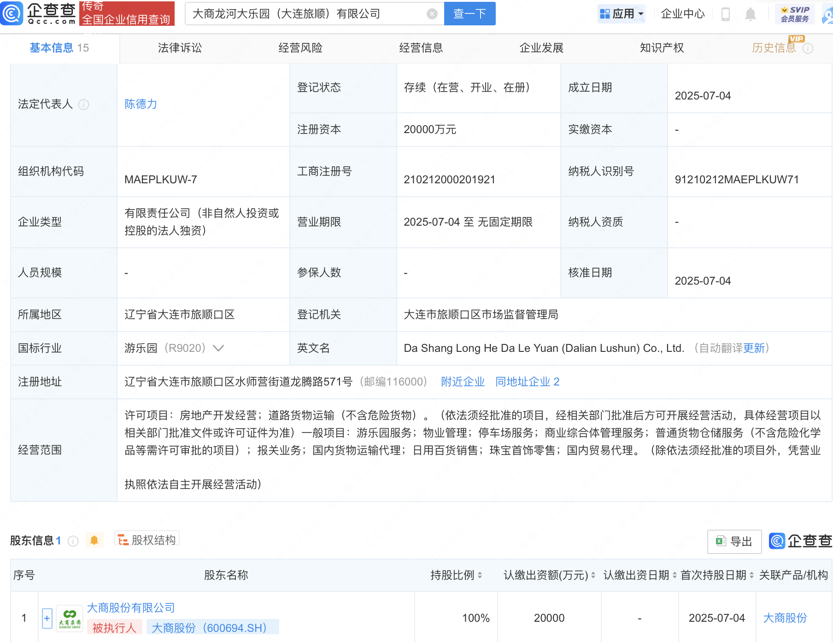833x642 pixels.
Task: Click the 大商股份 (600694.SH) stock tag
Action: 212,628
